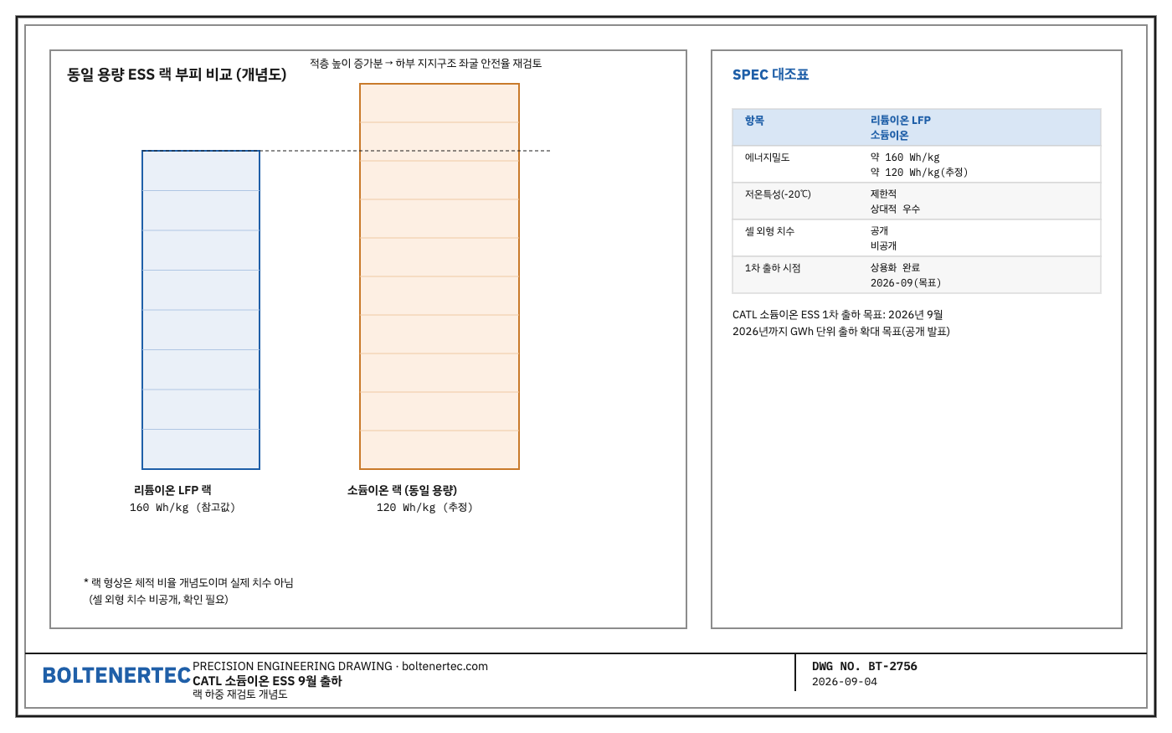
Task: Click the 'PRECISION ENGINEERING DRAWING · boltenertec.com' line
Action: click(x=340, y=667)
